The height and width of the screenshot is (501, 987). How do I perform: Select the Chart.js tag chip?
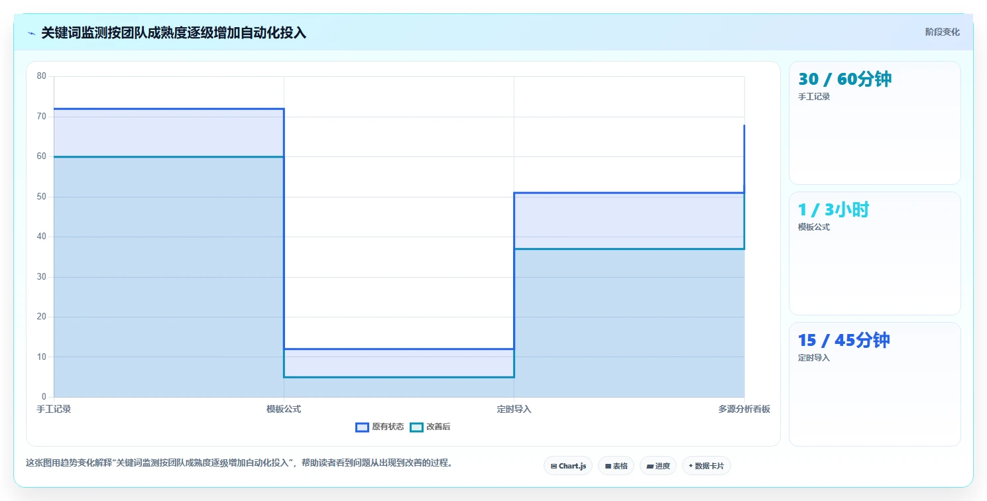[x=568, y=466]
